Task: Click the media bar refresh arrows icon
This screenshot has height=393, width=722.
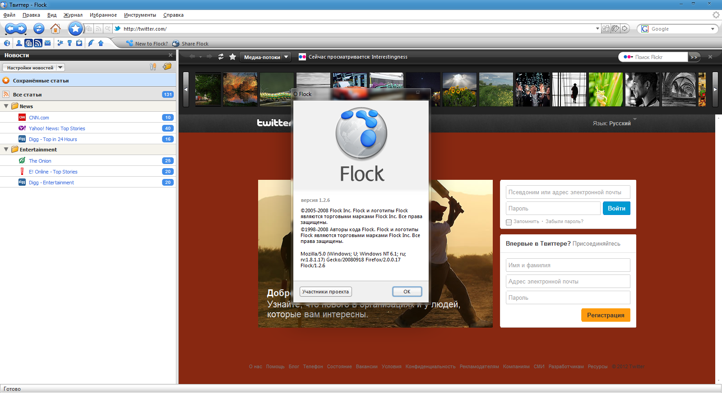Action: pyautogui.click(x=221, y=57)
